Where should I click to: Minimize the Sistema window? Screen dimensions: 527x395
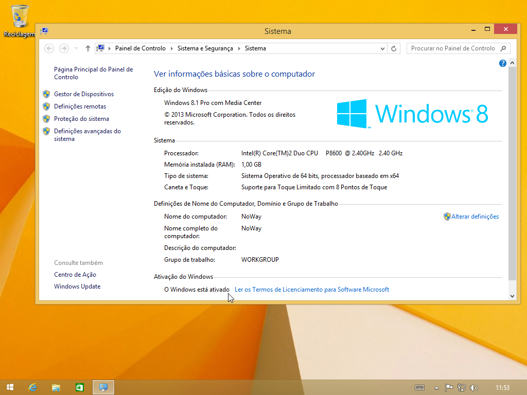(x=473, y=30)
